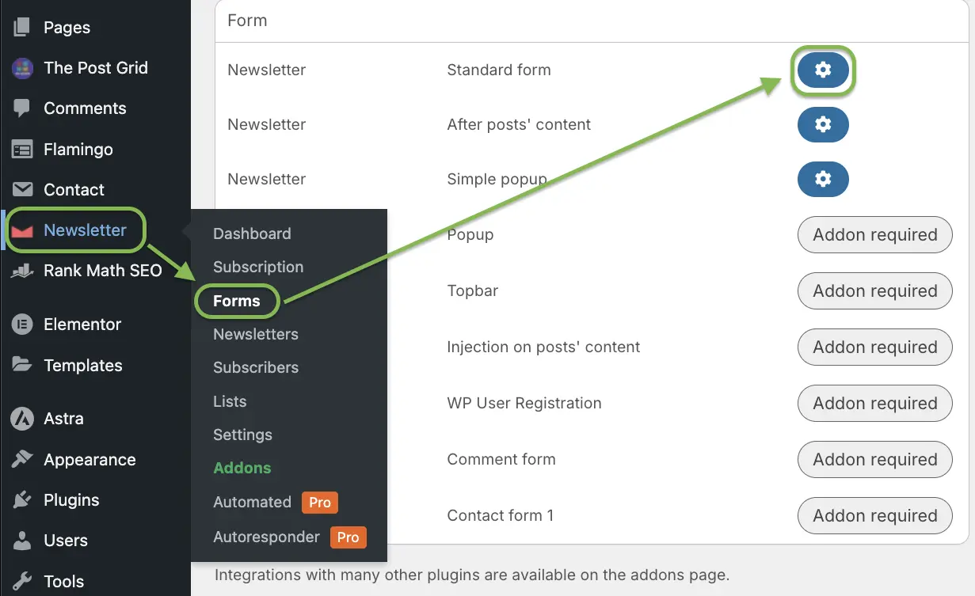
Task: Click the Tools wrench icon
Action: pos(21,581)
